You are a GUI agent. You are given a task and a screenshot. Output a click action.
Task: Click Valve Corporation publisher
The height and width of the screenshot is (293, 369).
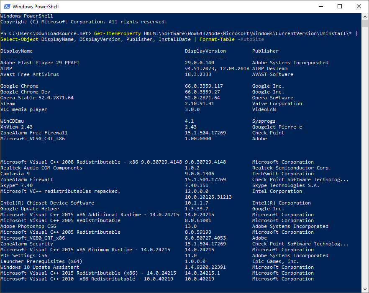[277, 104]
